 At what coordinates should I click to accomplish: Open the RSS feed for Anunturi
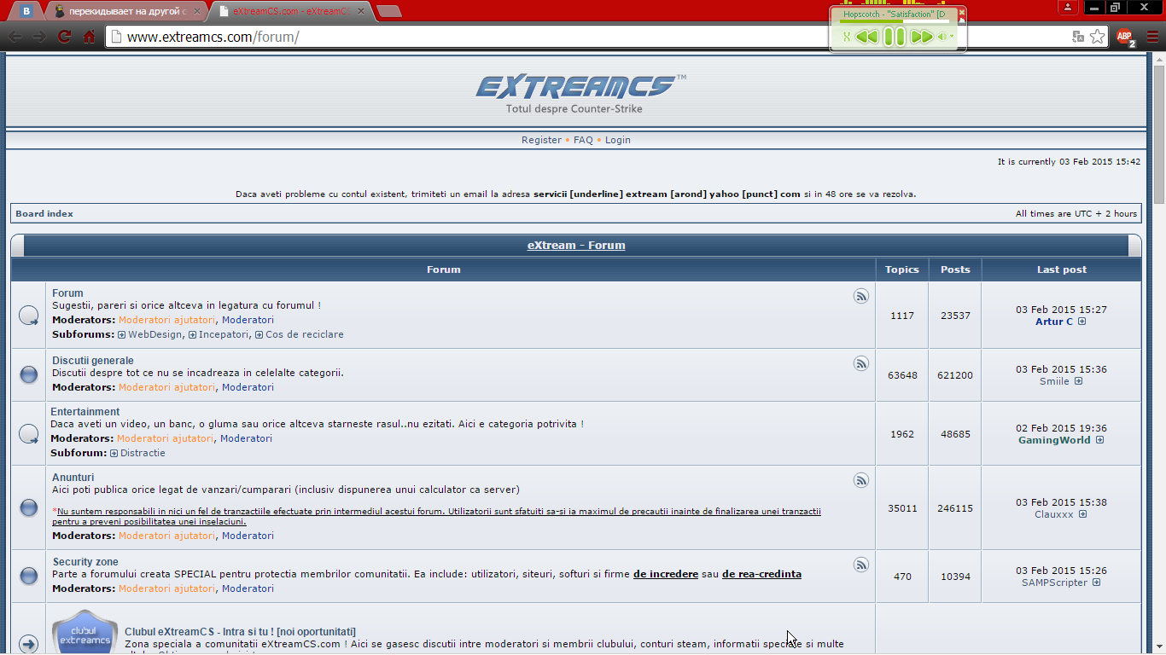tap(861, 480)
